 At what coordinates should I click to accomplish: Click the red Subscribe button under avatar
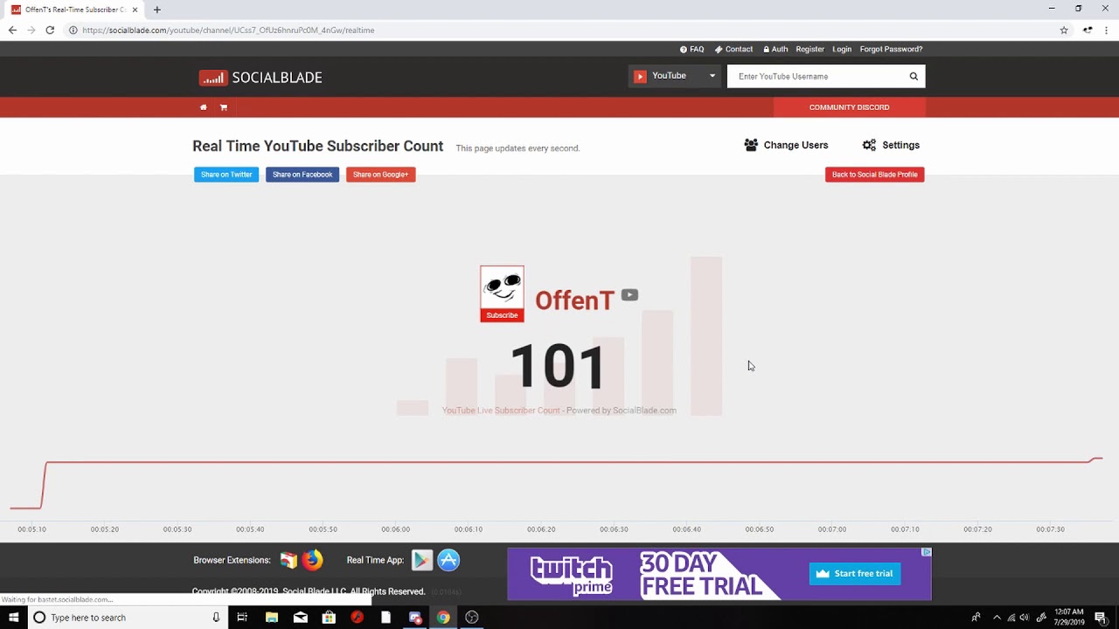click(x=502, y=315)
